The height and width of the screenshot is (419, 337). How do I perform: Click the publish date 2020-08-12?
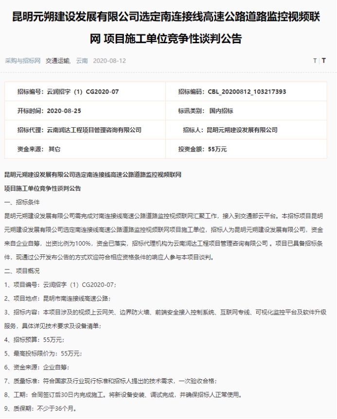click(x=108, y=61)
